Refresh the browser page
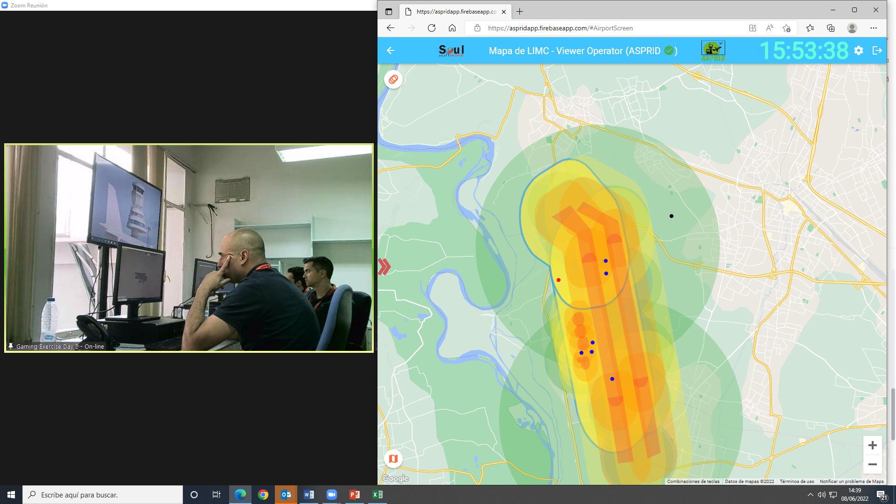 click(432, 28)
